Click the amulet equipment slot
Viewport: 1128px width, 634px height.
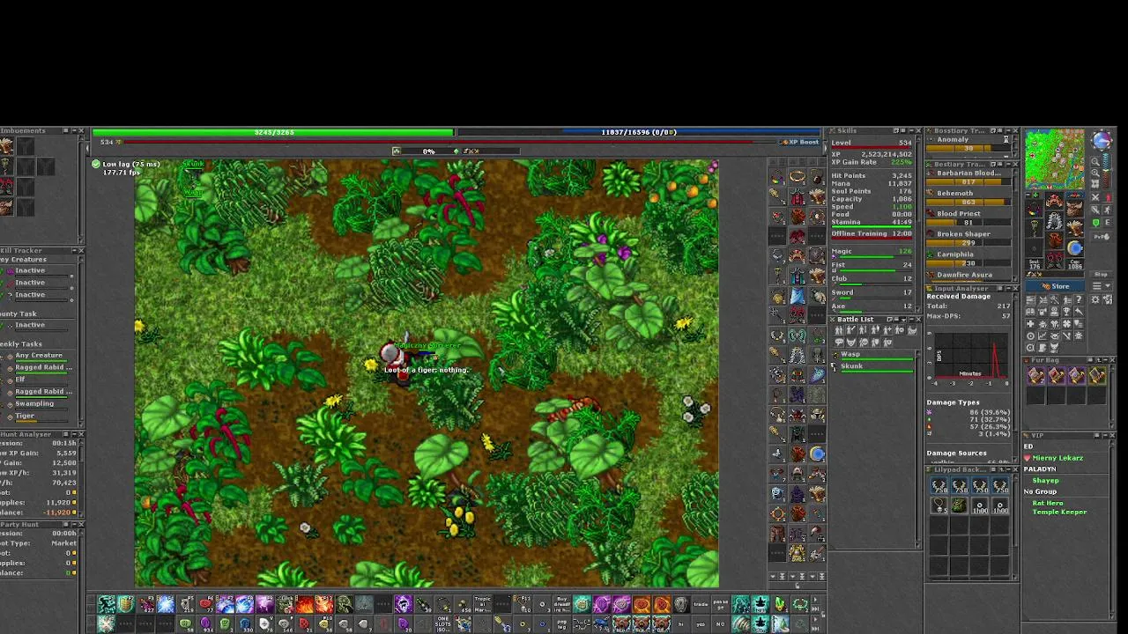(1035, 209)
